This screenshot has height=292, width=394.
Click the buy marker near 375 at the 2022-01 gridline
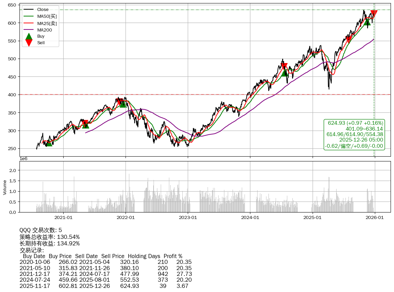tap(123, 104)
